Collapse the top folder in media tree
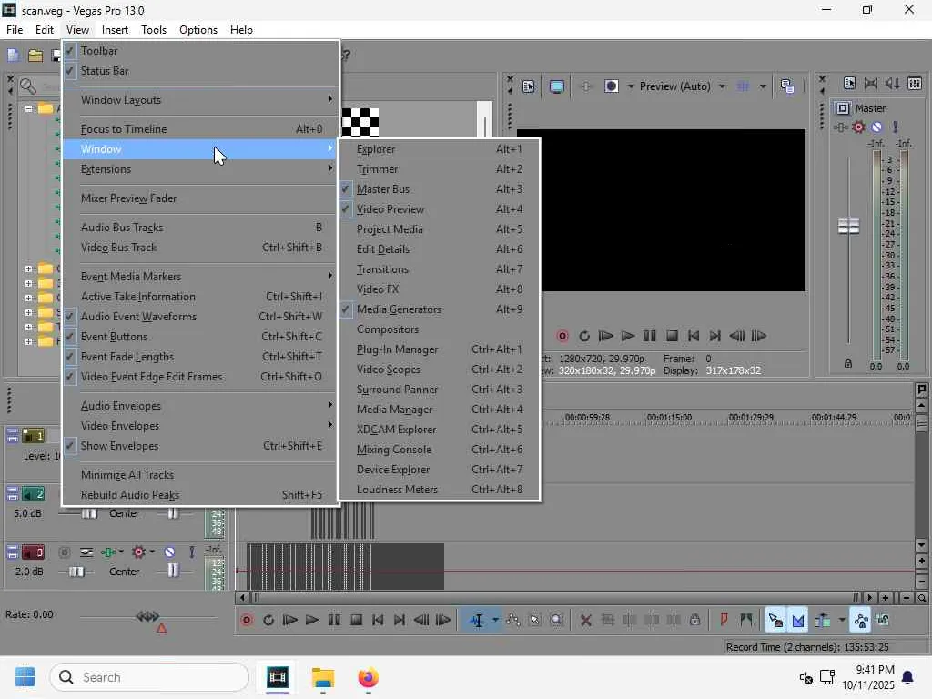932x699 pixels. (x=28, y=109)
